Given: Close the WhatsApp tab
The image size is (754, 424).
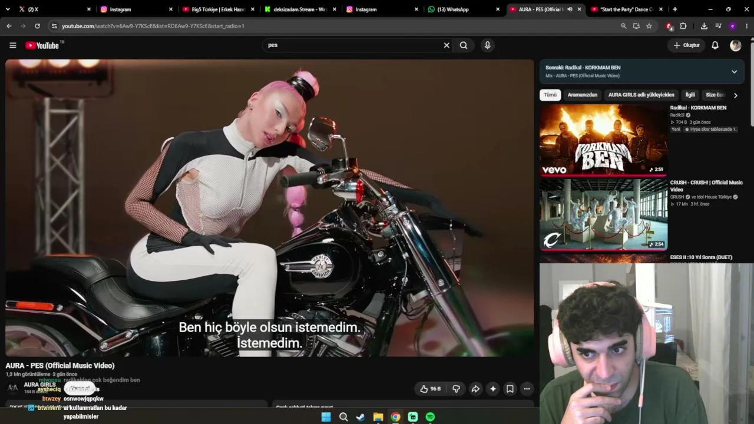Looking at the screenshot, I should click(498, 9).
